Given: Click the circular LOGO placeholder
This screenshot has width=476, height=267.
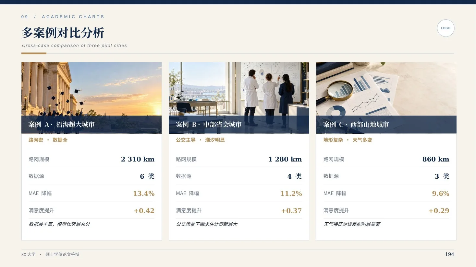Looking at the screenshot, I should 445,28.
